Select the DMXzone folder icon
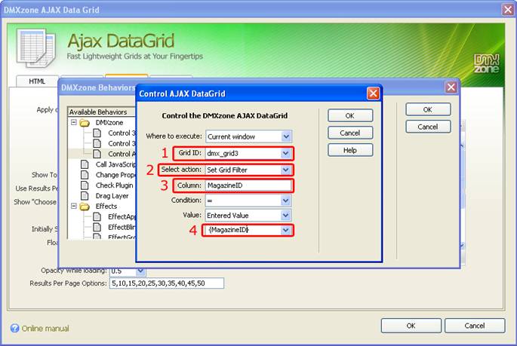Viewport: 517px width, 346px height. 85,123
